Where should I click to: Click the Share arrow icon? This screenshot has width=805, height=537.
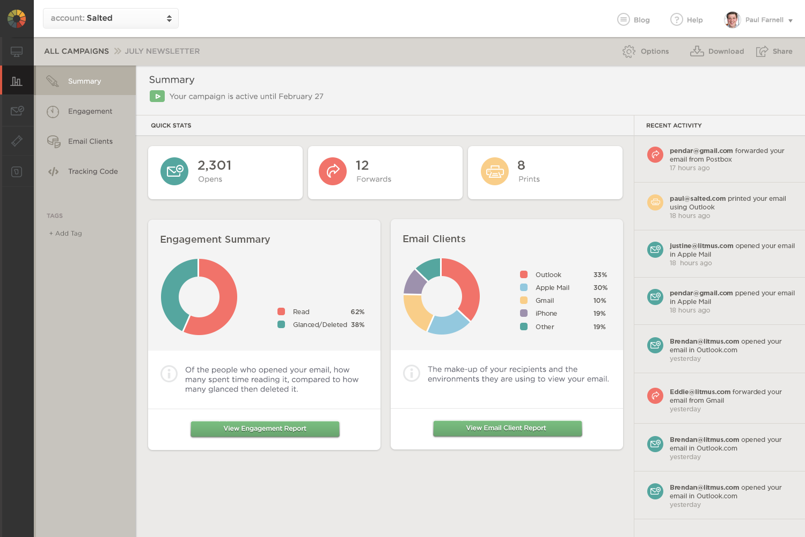[762, 52]
